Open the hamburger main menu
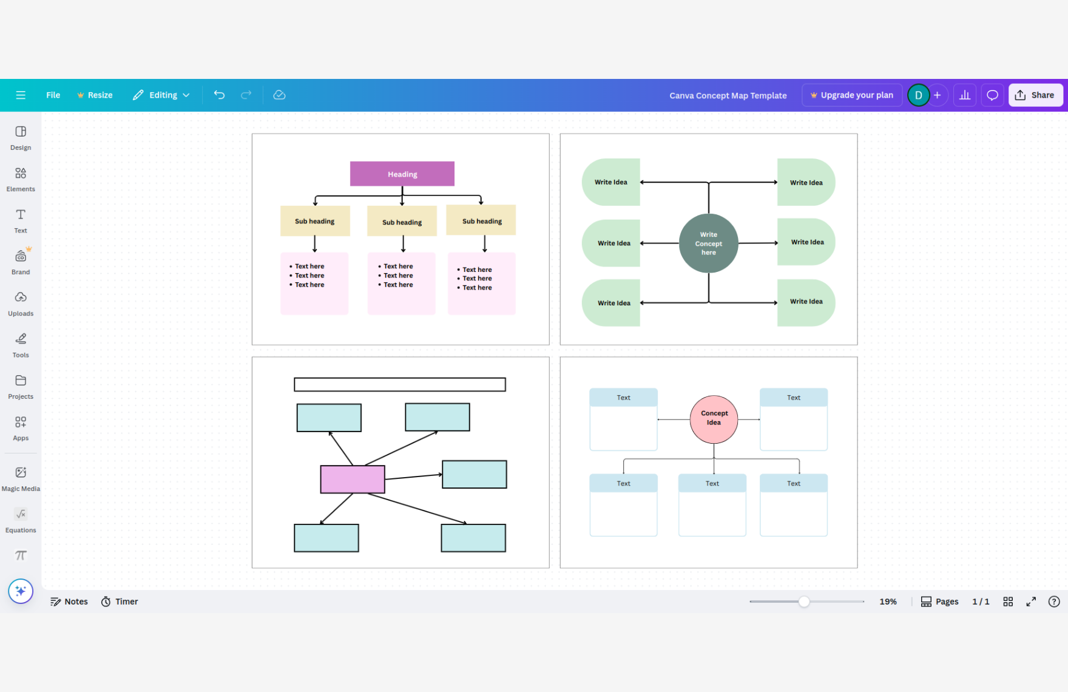The width and height of the screenshot is (1068, 692). [21, 95]
